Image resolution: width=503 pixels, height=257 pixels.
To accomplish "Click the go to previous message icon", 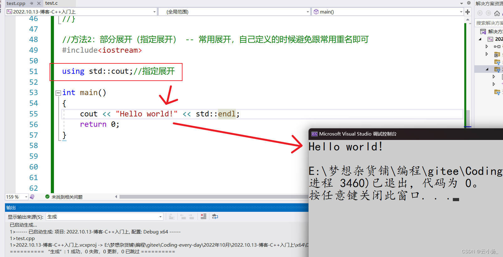I will pos(183,217).
